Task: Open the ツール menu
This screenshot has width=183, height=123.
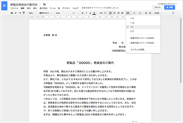Action: (53, 8)
